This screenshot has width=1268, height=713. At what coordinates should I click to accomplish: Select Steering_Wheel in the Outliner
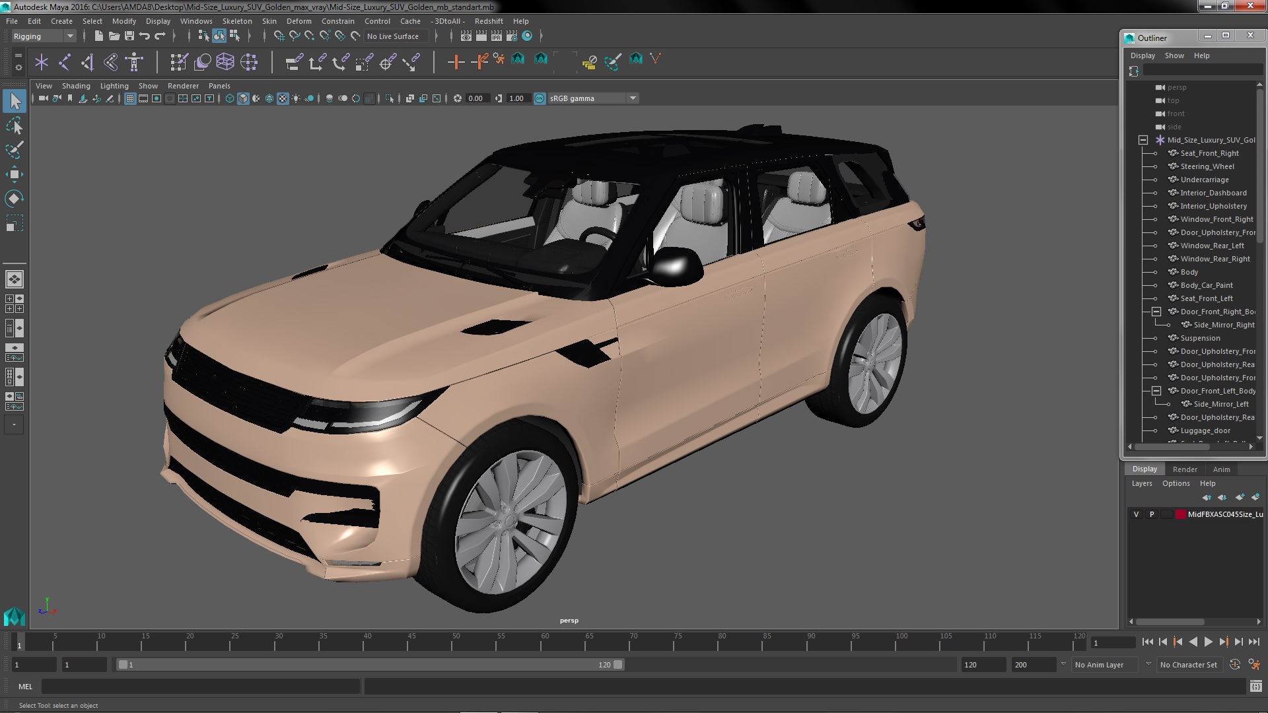[x=1207, y=166]
